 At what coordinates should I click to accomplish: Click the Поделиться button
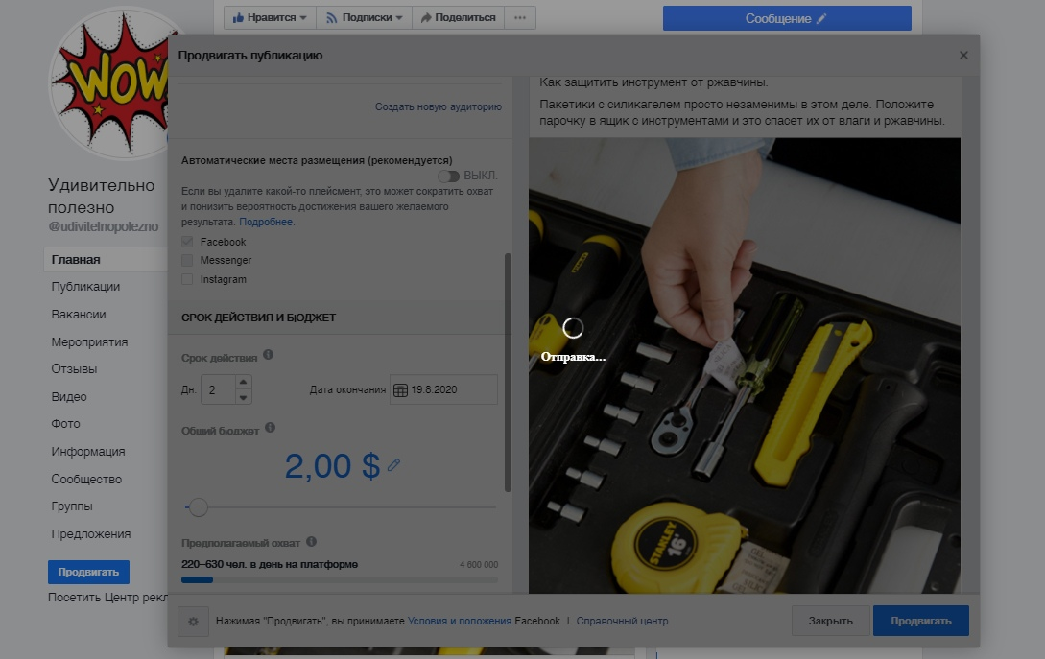point(458,18)
